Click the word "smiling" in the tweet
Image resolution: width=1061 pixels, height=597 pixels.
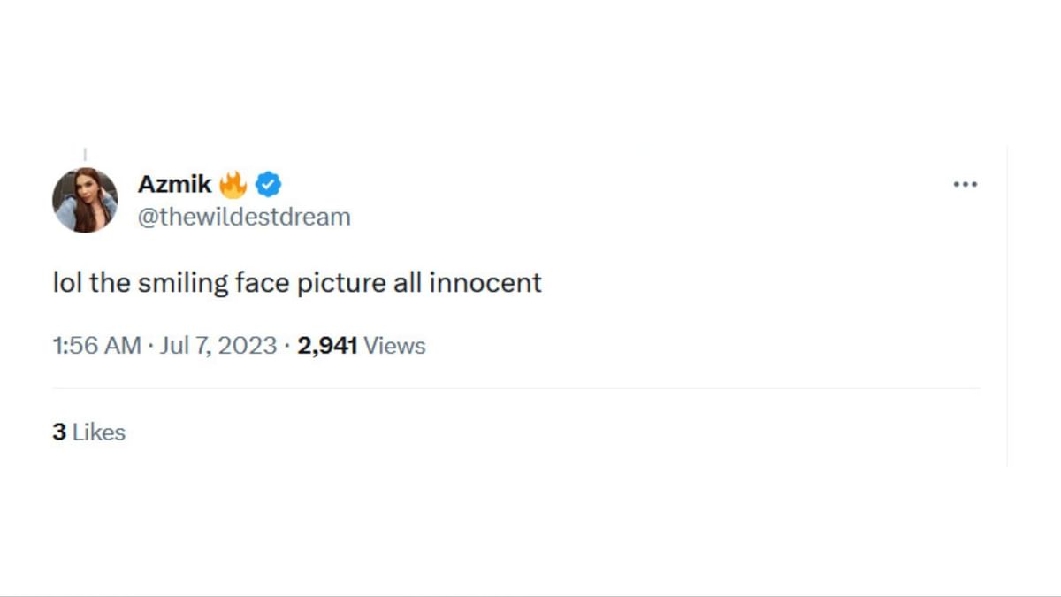[181, 283]
